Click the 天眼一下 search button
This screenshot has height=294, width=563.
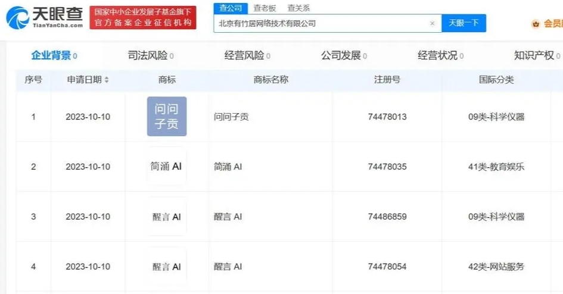[x=464, y=23]
